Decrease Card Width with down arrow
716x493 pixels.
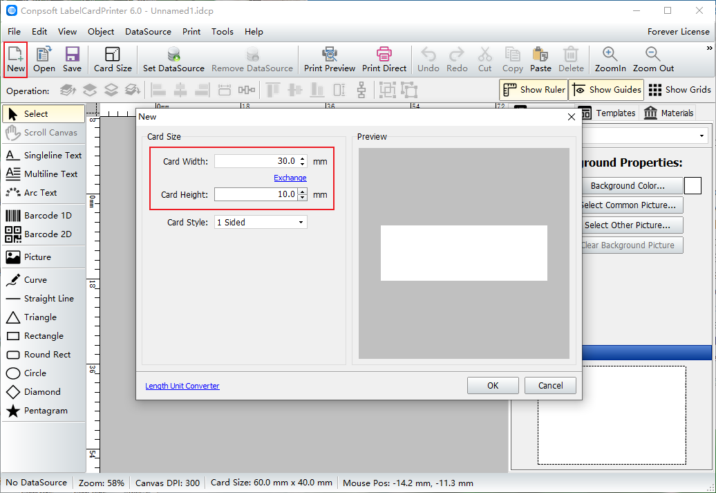point(302,164)
